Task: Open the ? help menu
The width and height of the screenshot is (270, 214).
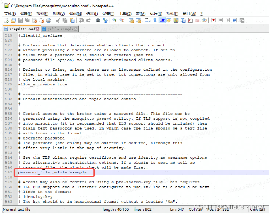Action: coord(201,14)
